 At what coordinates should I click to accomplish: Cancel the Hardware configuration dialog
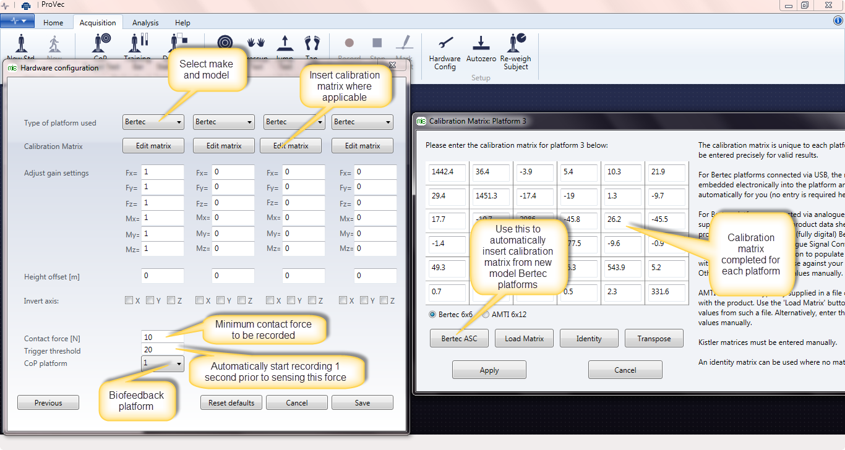[x=297, y=402]
